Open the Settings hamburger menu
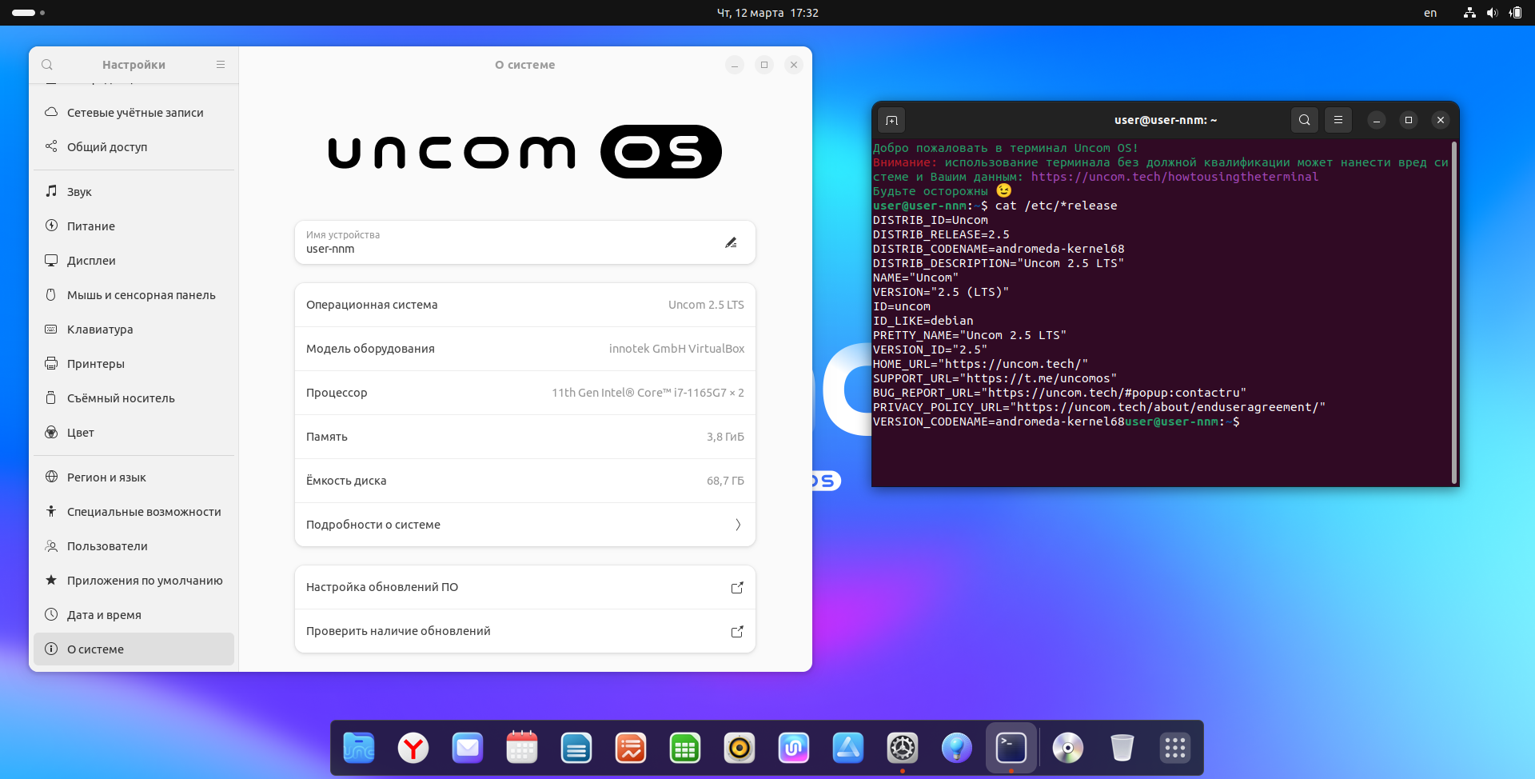 point(221,65)
